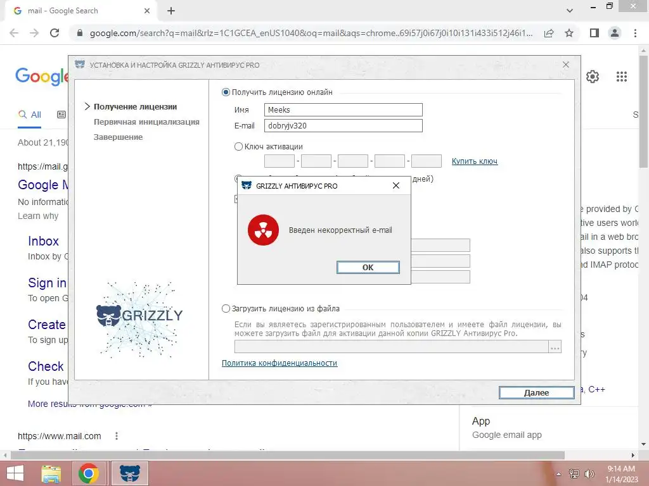Click the Имя input field containing Meeks
The width and height of the screenshot is (649, 486).
click(x=343, y=110)
